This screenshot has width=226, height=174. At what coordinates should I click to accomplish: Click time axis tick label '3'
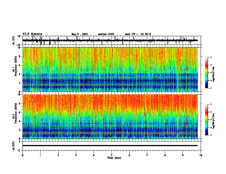[x=76, y=155]
